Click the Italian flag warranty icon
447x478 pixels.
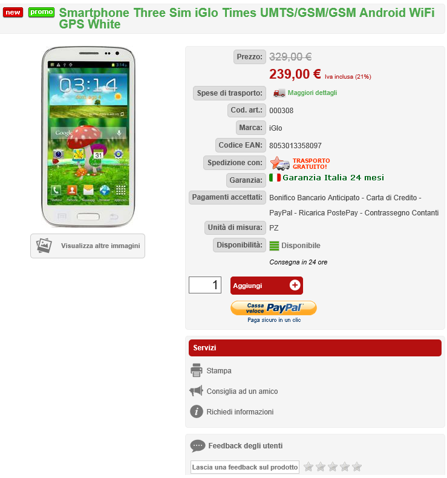(275, 177)
